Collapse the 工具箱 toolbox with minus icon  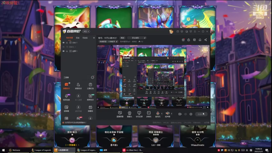coord(92,78)
